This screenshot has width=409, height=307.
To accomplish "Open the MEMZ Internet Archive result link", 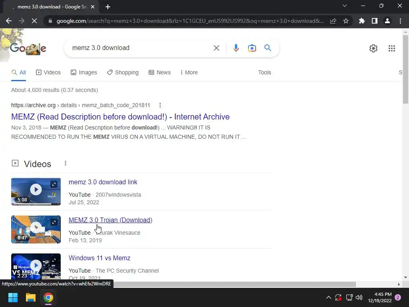I will [120, 117].
